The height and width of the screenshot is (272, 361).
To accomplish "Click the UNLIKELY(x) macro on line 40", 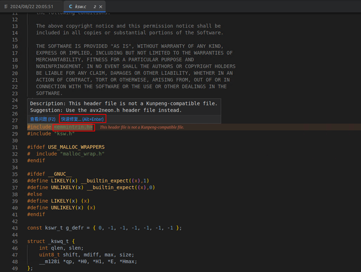I will point(67,208).
